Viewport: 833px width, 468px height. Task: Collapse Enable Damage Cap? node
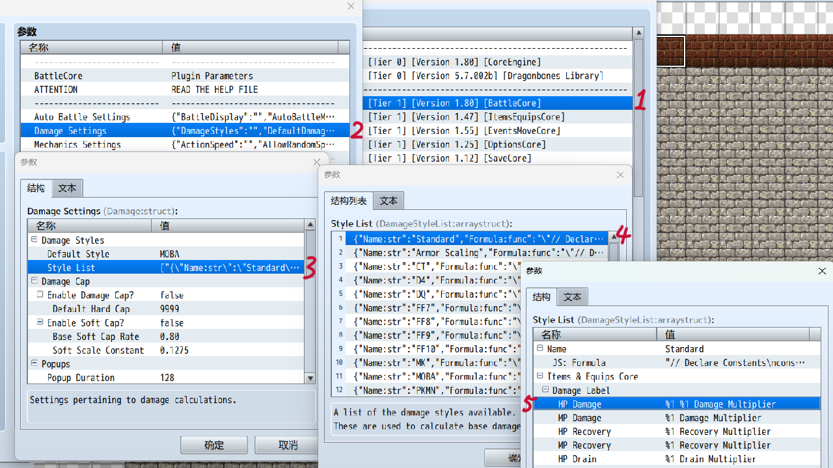point(40,294)
